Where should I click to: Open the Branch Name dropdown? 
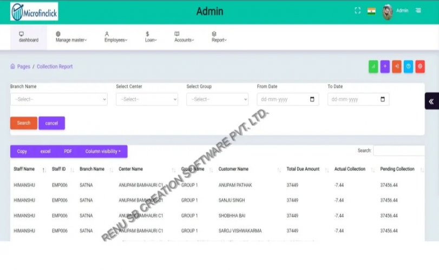pyautogui.click(x=59, y=99)
